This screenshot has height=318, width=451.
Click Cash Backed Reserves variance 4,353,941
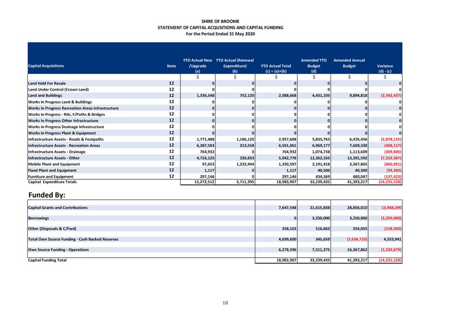click(392, 239)
